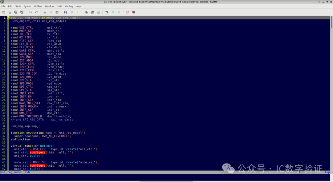Copy text with the copy toolbar icon
Screen dimensions: 333x182
pos(51,12)
